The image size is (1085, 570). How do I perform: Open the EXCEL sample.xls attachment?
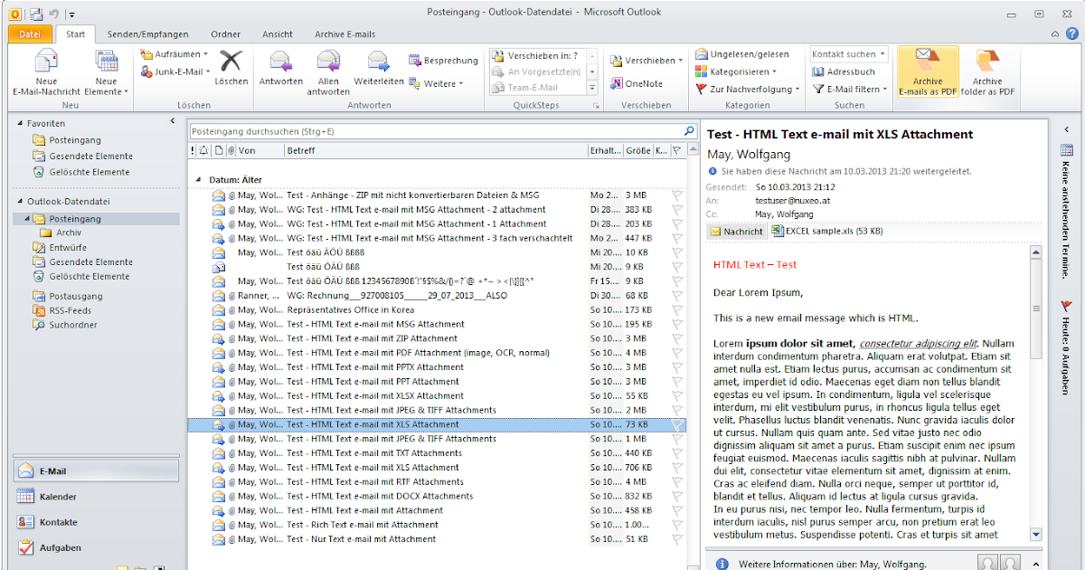click(827, 232)
